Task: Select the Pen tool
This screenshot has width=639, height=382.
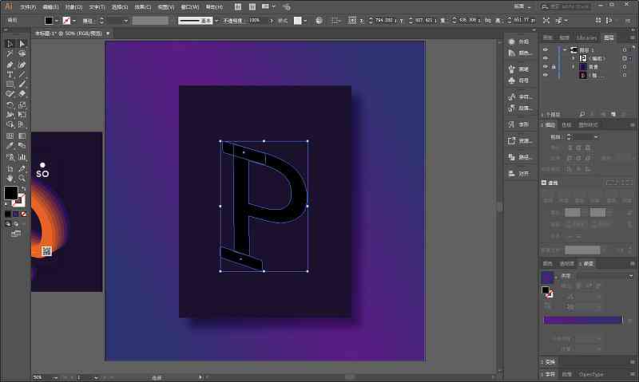Action: pyautogui.click(x=10, y=65)
